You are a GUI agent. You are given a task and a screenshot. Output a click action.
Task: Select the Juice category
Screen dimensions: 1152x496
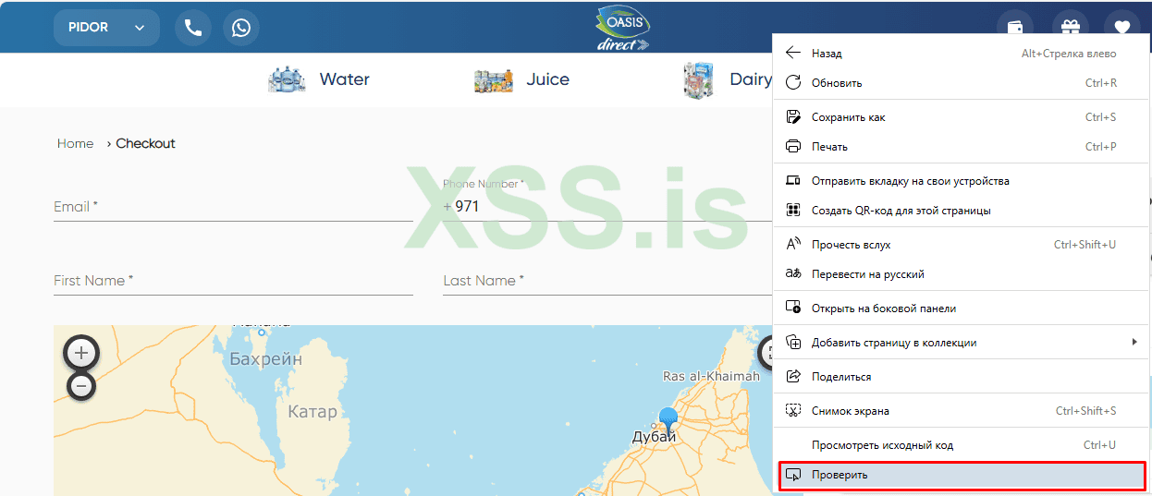548,79
